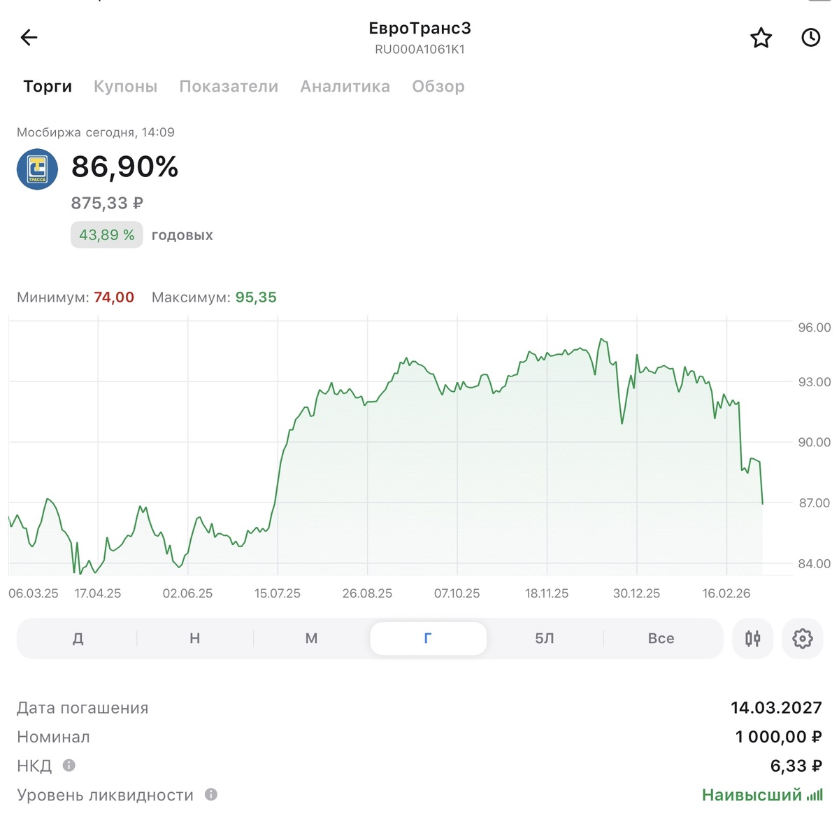Tap the liquidity level bars icon
This screenshot has width=839, height=825.
[815, 795]
